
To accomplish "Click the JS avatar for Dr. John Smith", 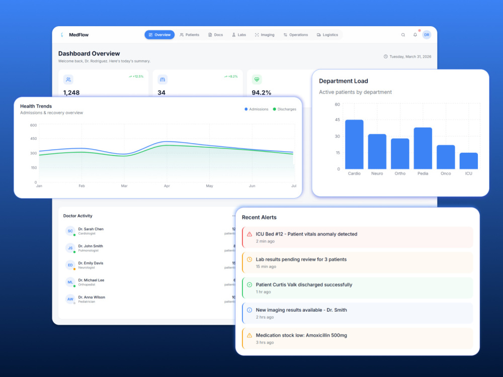I will pos(70,248).
